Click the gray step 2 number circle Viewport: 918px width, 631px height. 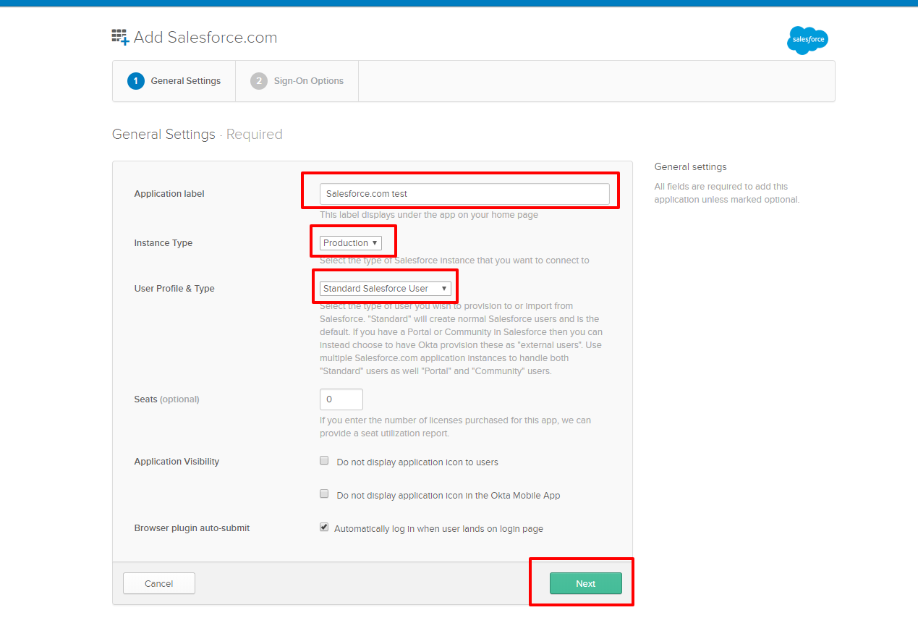point(258,81)
